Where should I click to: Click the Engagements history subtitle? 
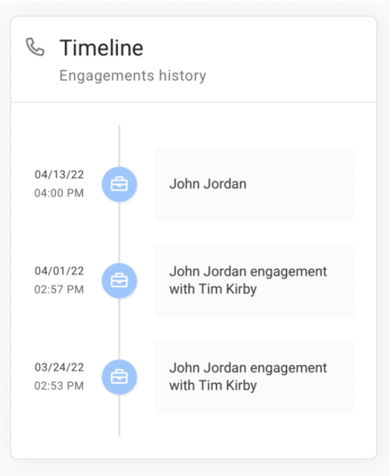133,76
